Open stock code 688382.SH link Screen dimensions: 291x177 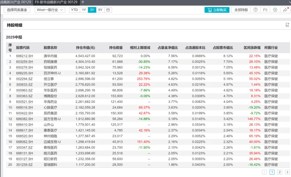click(x=25, y=119)
